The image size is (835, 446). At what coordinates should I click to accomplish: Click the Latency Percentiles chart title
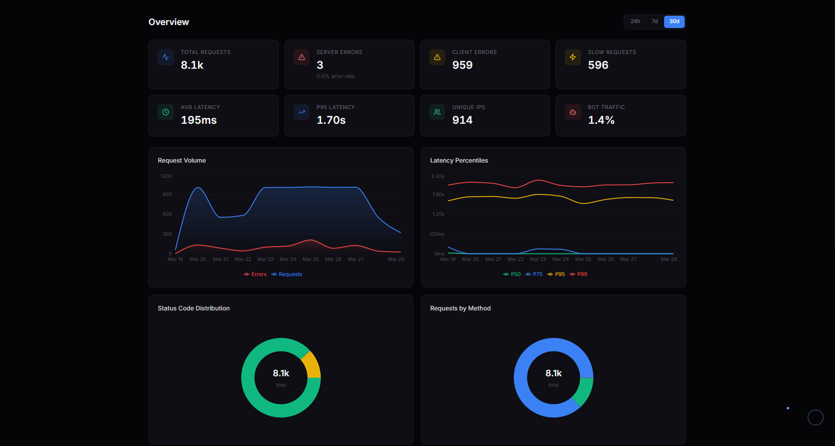[x=459, y=161]
